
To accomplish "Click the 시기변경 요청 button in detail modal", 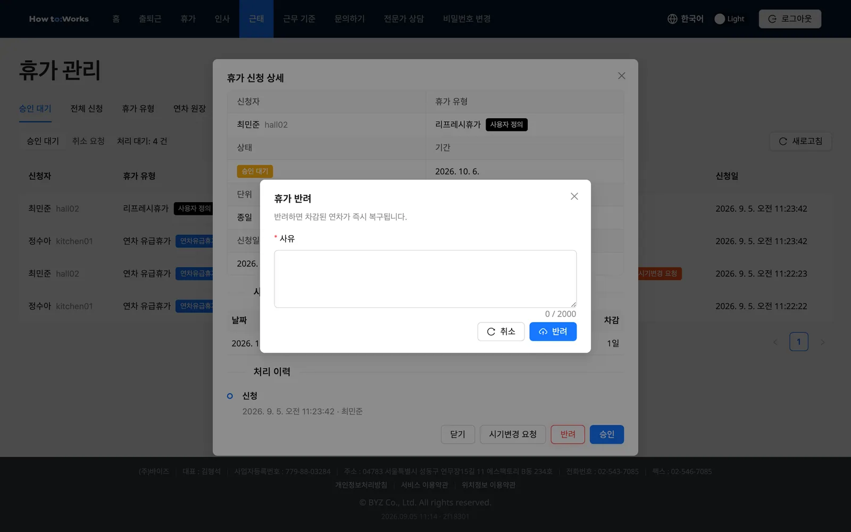I will [513, 434].
